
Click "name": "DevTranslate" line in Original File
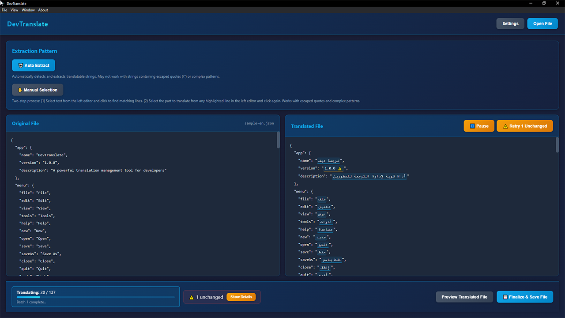43,155
